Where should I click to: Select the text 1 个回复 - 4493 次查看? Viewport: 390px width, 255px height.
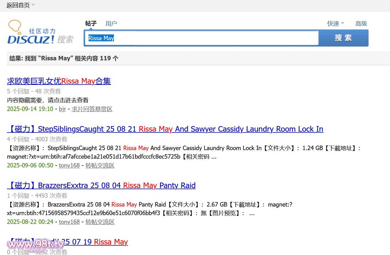pos(37,196)
